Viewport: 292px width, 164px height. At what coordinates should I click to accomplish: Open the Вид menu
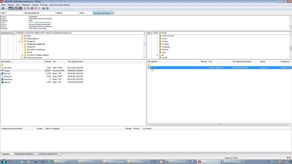click(x=17, y=5)
